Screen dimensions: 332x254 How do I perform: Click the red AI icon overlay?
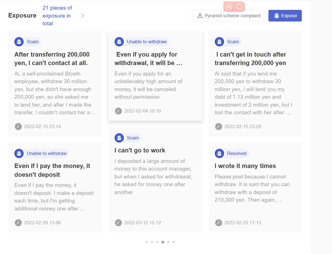[229, 7]
